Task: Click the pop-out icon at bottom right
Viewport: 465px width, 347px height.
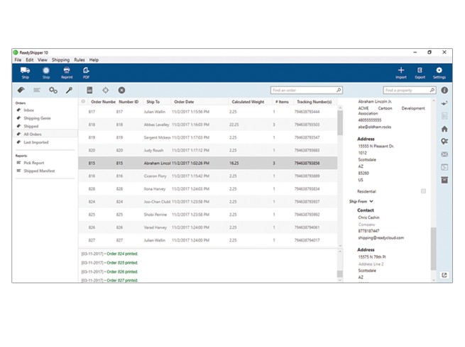Action: point(444,275)
